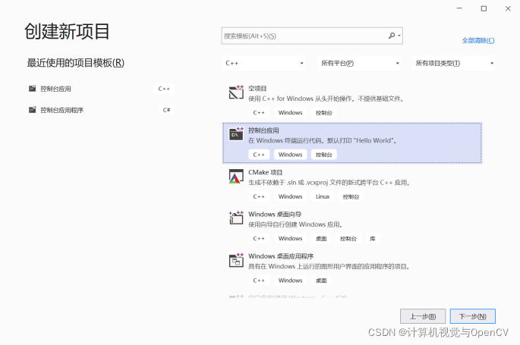Select the CMake 项目 template
520x345 pixels.
(352, 184)
